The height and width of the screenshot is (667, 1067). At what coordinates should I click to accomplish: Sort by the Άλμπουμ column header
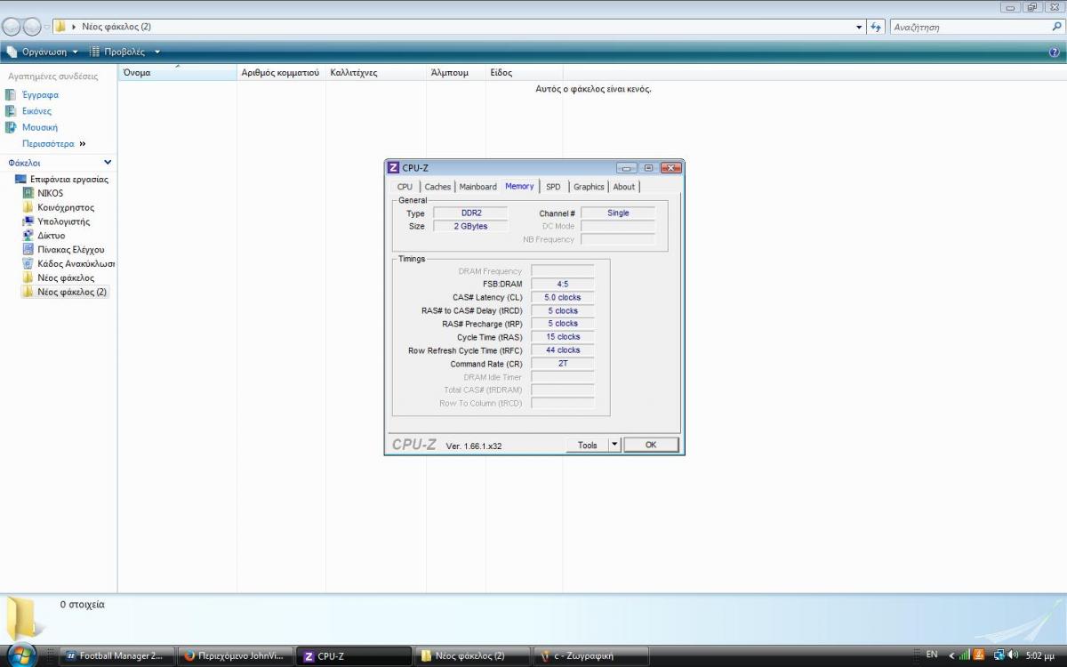click(x=456, y=72)
